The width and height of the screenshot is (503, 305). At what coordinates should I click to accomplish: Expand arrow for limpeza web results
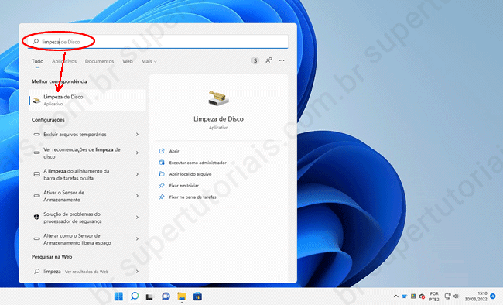[137, 271]
